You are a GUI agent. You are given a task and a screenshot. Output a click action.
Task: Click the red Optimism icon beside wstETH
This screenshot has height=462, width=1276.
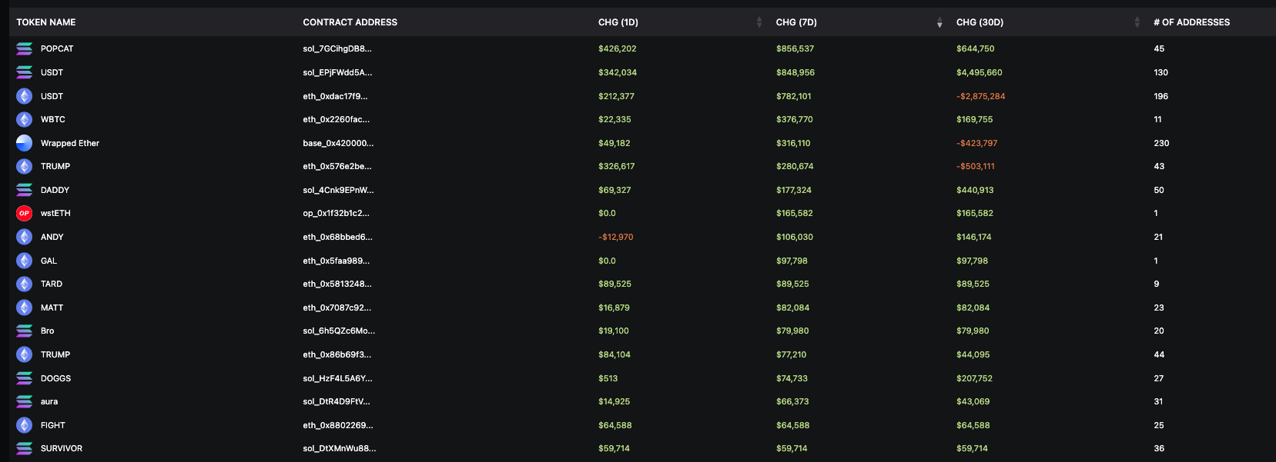tap(25, 213)
